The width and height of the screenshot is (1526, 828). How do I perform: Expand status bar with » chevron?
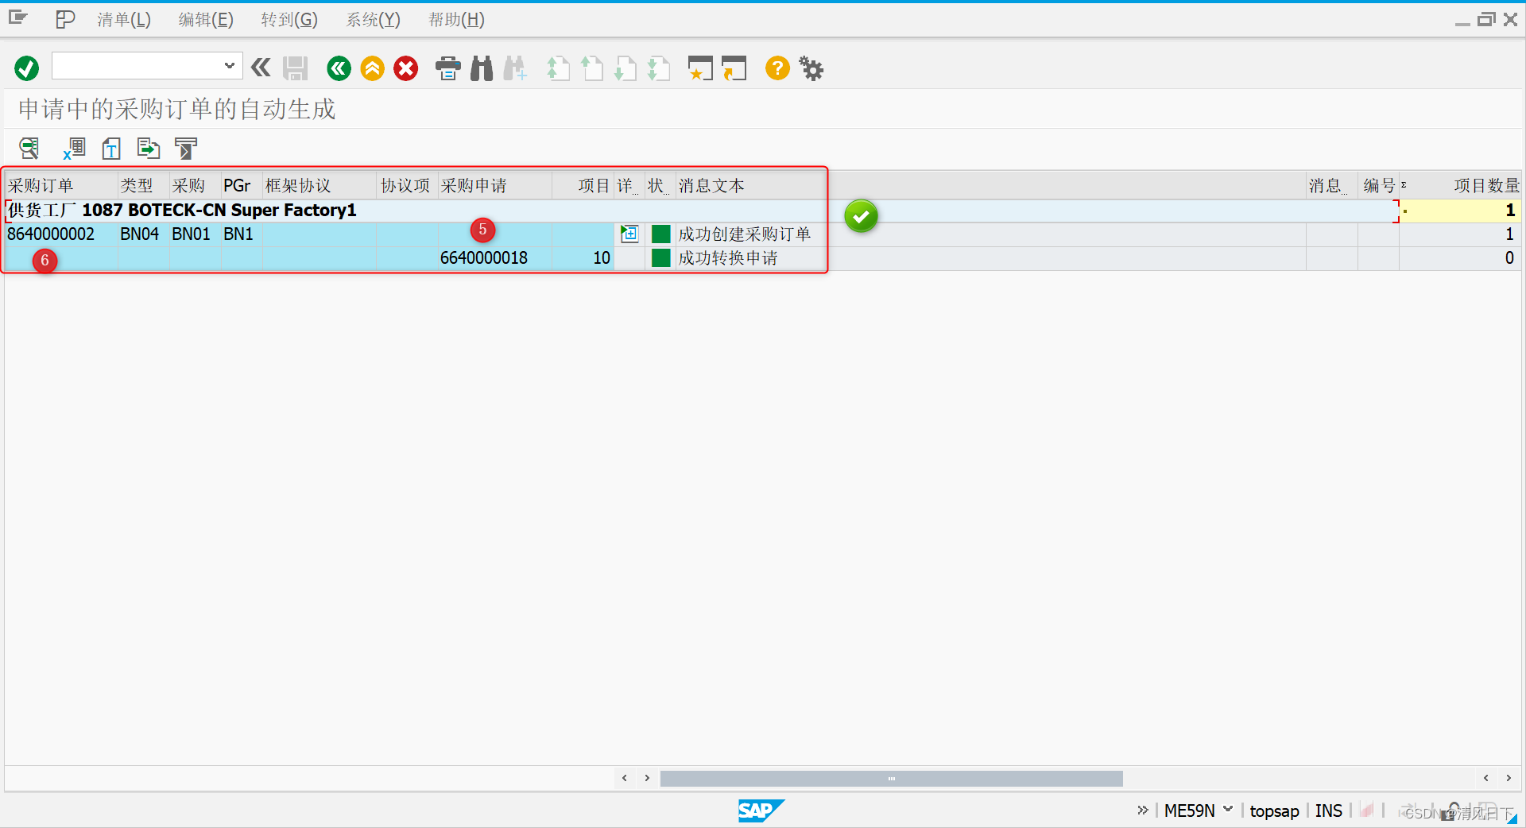pyautogui.click(x=1143, y=811)
